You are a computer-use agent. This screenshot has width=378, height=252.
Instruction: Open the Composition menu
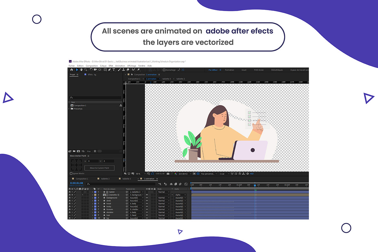tap(92, 66)
